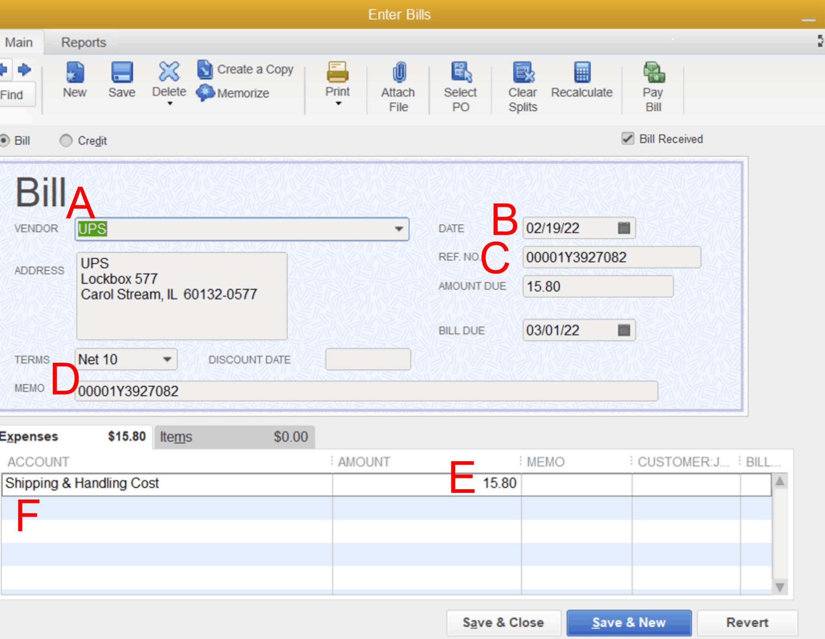Click the Revert button
Screen dimensions: 825x639
747,622
